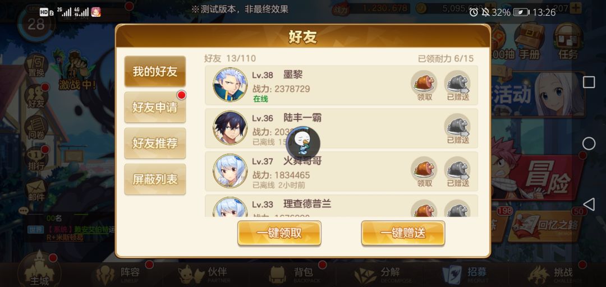
Task: Tap the floating penguin assistant icon
Action: pyautogui.click(x=303, y=143)
